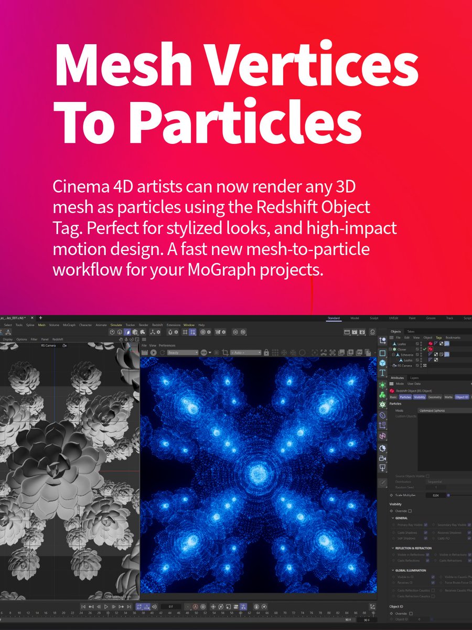The width and height of the screenshot is (472, 630).
Task: Toggle Visibility Override checkbox
Action: (x=410, y=511)
